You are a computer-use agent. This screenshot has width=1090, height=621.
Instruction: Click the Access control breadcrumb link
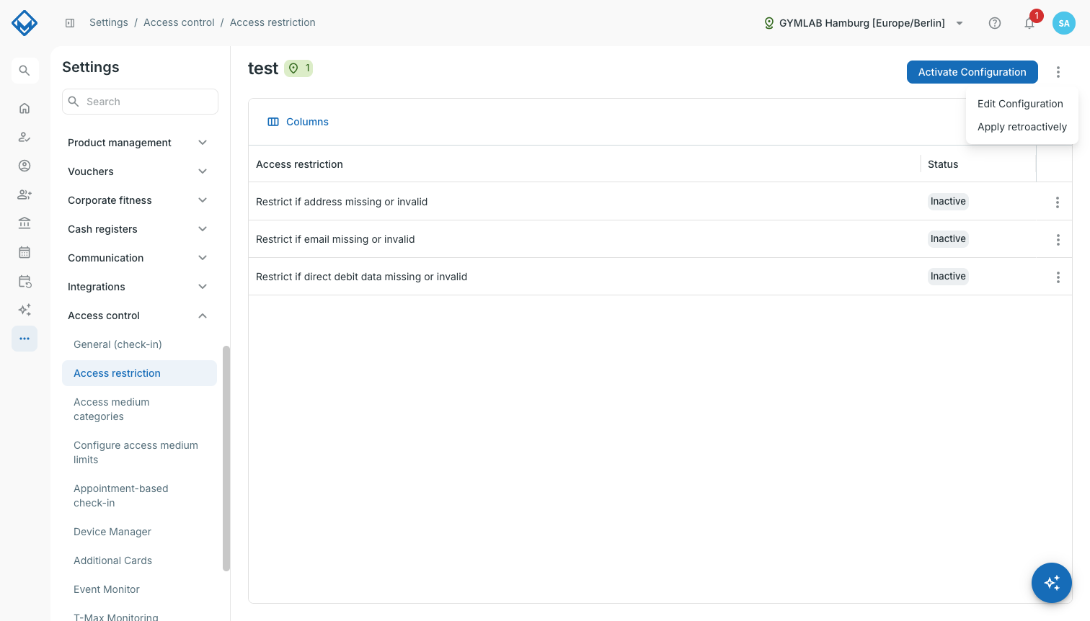tap(179, 22)
